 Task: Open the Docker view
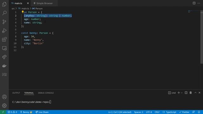(4, 66)
